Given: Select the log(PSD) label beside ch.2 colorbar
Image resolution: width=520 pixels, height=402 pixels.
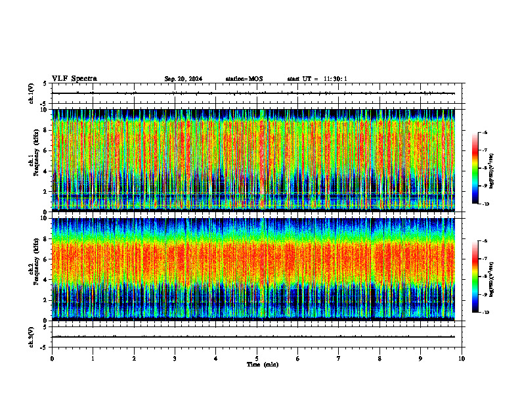Looking at the screenshot, I should point(492,280).
